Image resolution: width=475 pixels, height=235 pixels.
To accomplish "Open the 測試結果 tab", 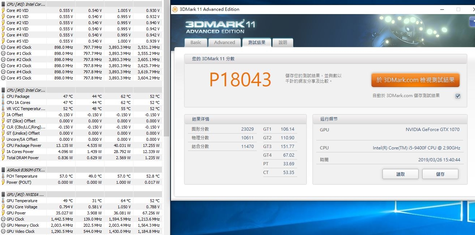I will tap(257, 42).
